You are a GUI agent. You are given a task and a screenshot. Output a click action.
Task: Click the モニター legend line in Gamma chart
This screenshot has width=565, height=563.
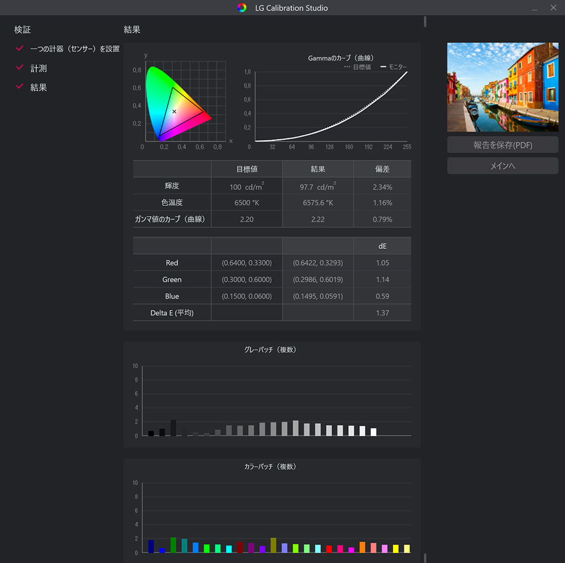click(x=383, y=67)
